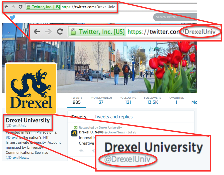Click the green padlock in the top address bar
Image resolution: width=224 pixels, height=175 pixels.
click(x=28, y=7)
